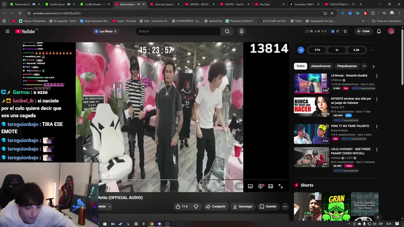Switch to the ¿Eres de izquierda tab

pyautogui.click(x=165, y=4)
